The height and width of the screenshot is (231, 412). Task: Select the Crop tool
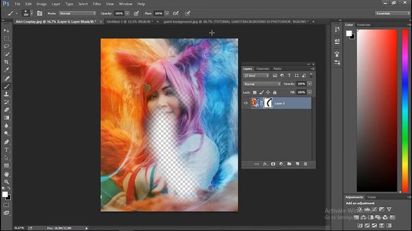point(6,62)
